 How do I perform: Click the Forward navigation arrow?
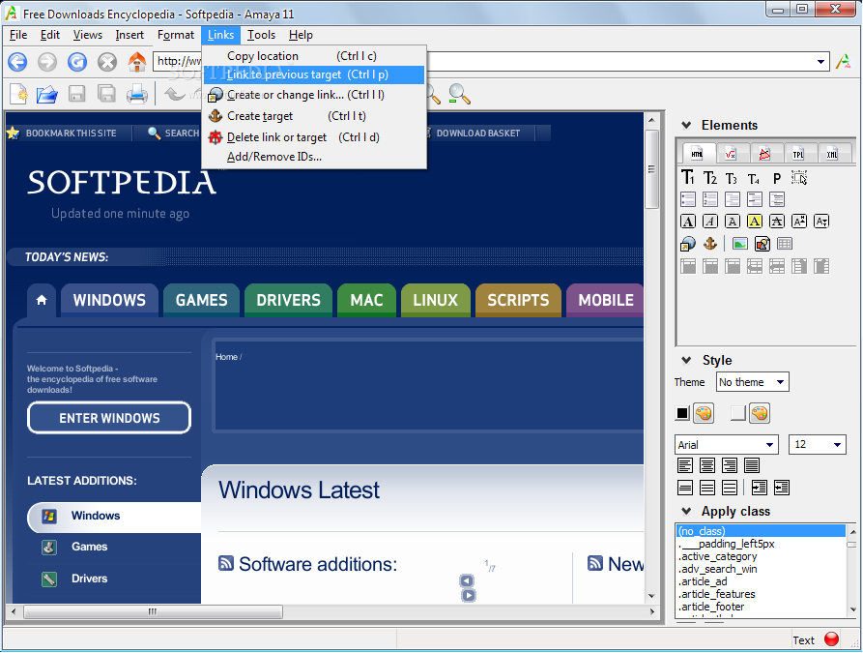coord(47,61)
